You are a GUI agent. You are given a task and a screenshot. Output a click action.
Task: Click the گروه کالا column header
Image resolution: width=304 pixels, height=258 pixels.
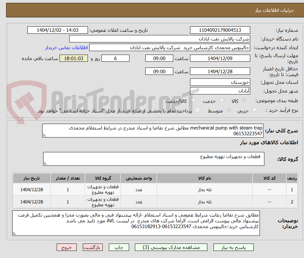pyautogui.click(x=103, y=178)
